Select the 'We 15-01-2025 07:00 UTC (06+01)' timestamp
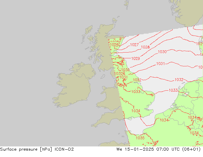 [x=158, y=149]
